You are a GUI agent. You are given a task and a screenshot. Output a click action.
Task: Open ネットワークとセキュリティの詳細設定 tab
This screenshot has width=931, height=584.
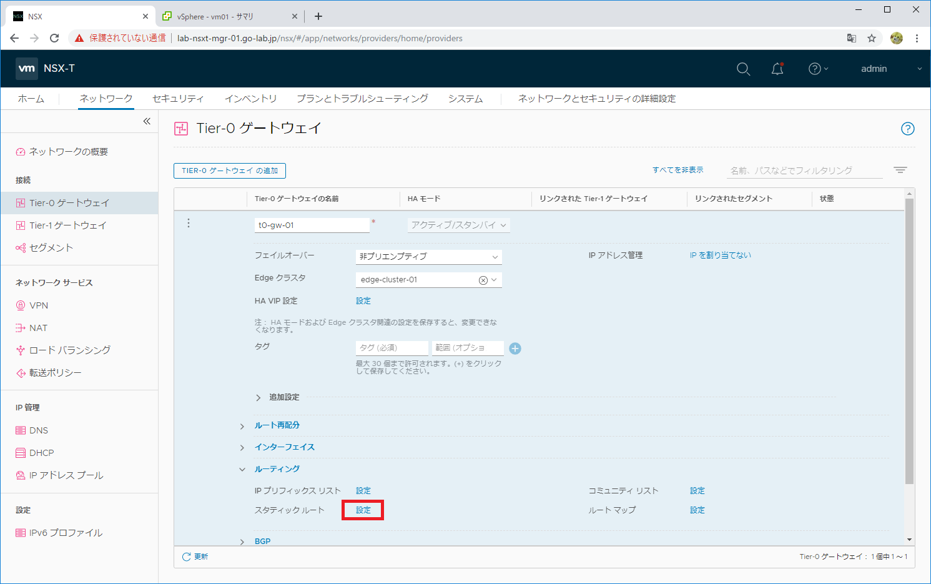597,99
